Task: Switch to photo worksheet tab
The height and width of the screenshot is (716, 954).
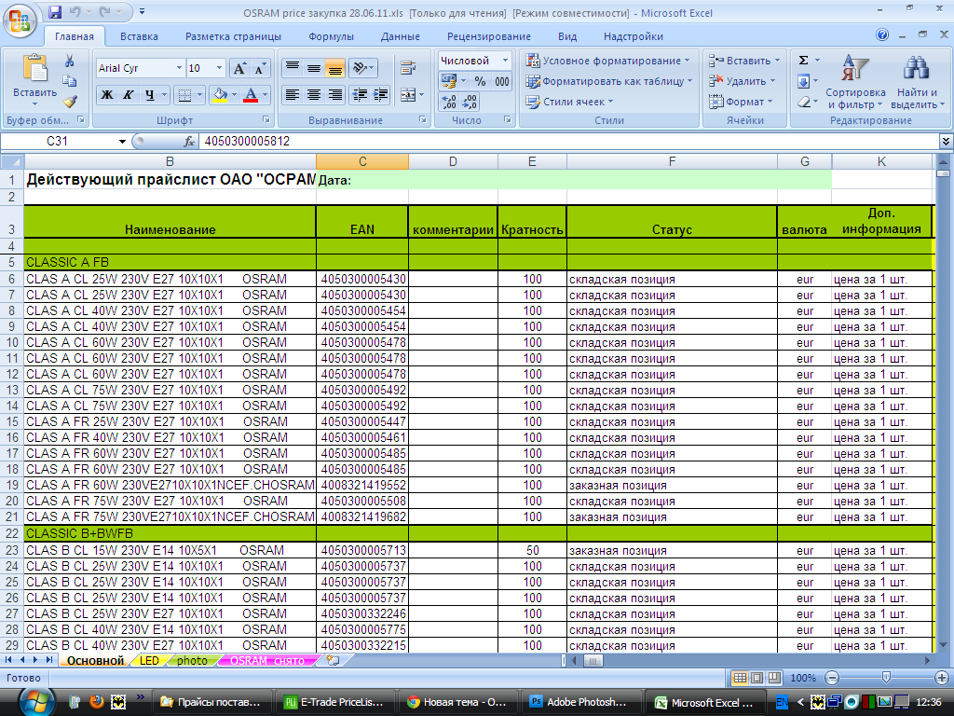Action: pos(192,661)
